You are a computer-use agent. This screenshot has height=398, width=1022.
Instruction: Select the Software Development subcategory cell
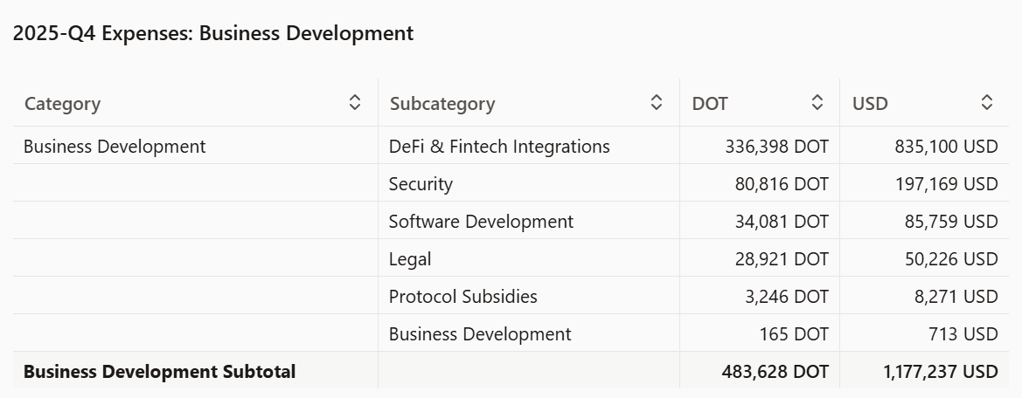[x=481, y=222]
